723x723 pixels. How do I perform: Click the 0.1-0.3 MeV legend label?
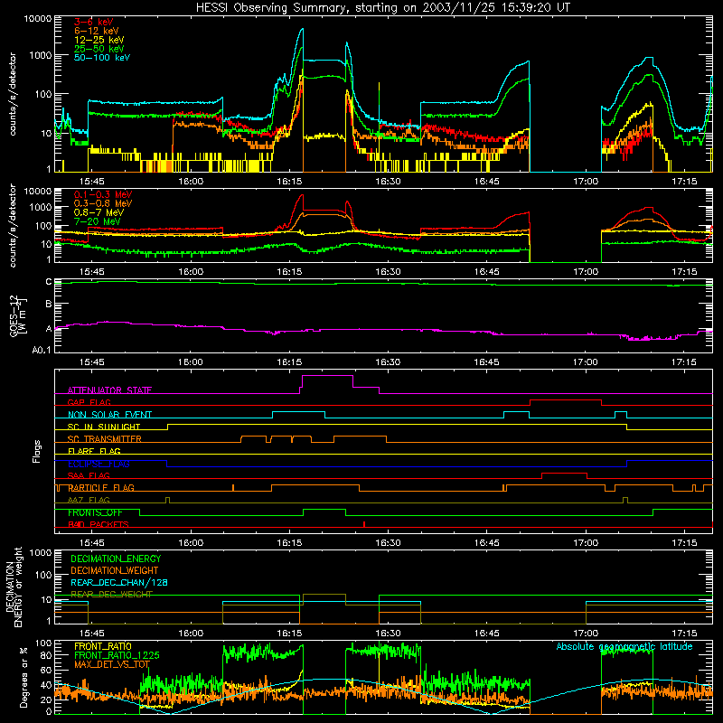coord(103,194)
